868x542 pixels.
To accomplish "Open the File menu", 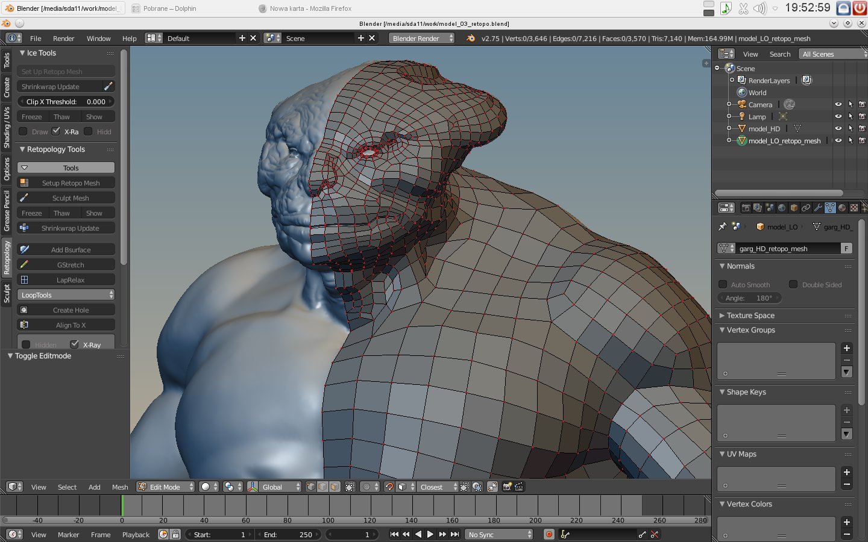I will pos(36,38).
